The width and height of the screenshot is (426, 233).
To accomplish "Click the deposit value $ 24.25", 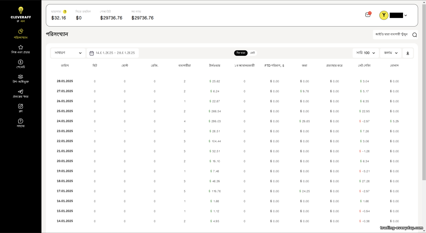I will pos(304,191).
